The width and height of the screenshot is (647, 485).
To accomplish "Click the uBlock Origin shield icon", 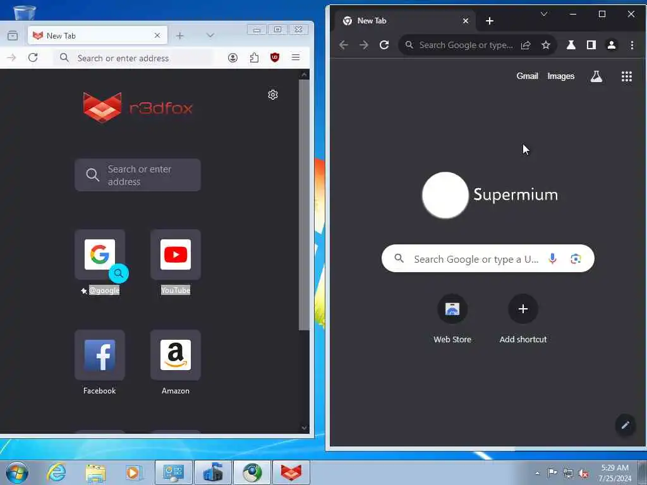I will pos(275,57).
